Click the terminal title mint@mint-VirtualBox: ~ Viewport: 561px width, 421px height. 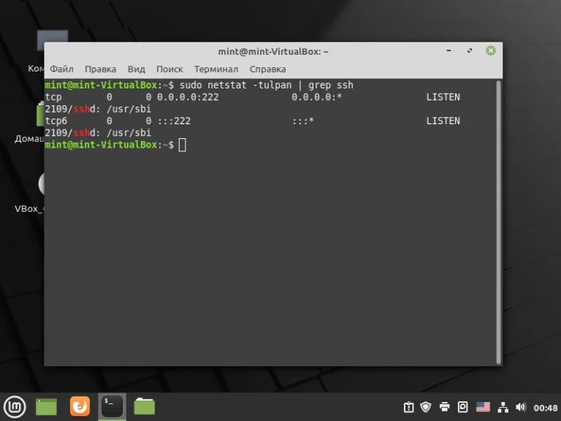tap(273, 52)
